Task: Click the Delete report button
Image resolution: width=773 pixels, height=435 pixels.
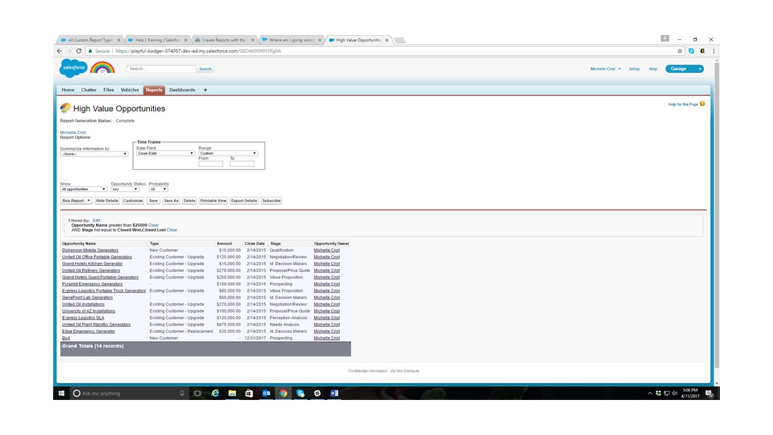Action: tap(189, 201)
